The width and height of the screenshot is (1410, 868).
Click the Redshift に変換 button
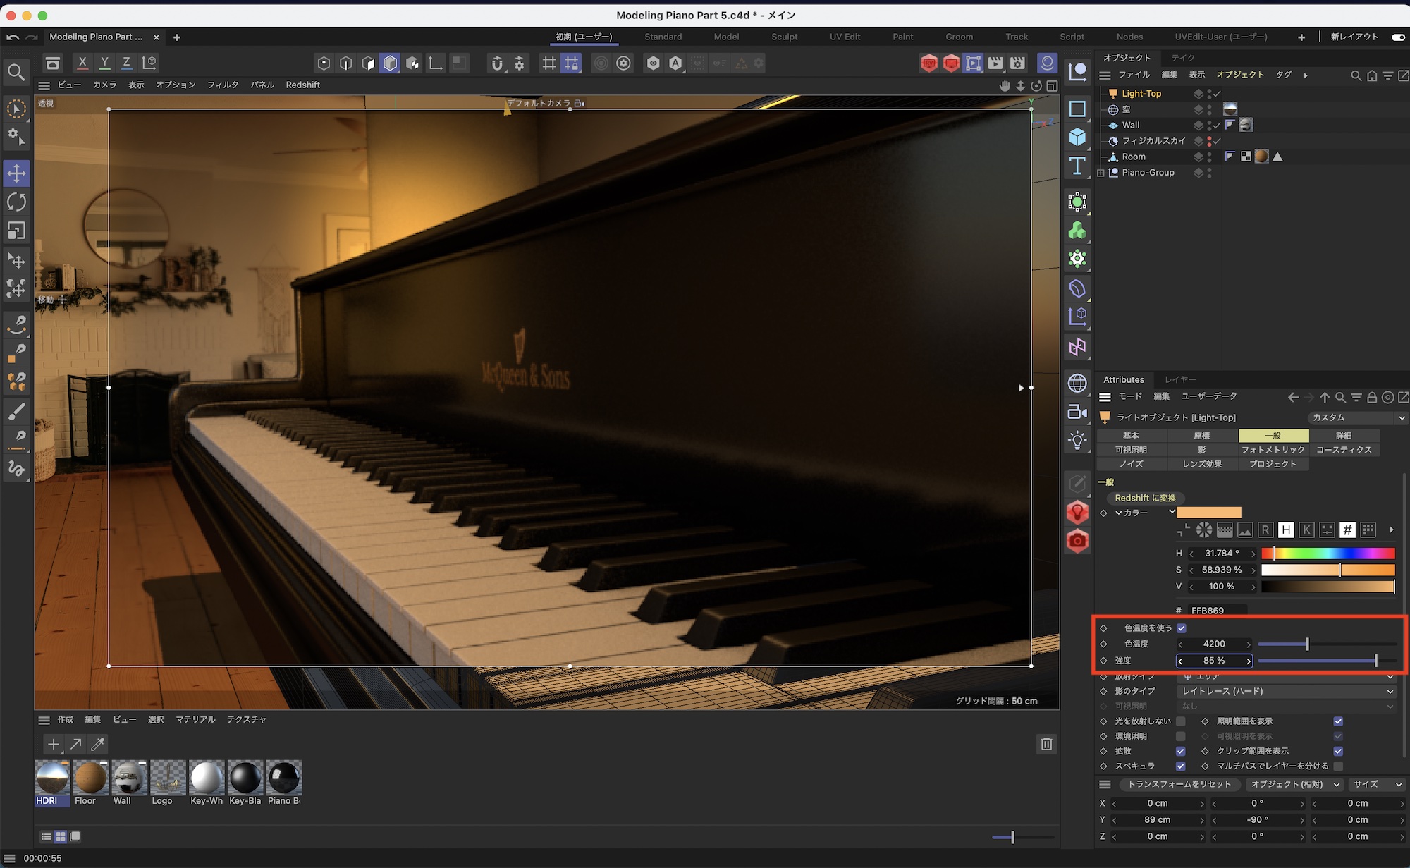pyautogui.click(x=1145, y=498)
